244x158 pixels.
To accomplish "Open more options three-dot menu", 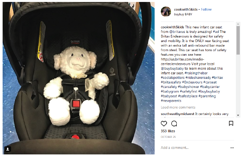I will (232, 148).
